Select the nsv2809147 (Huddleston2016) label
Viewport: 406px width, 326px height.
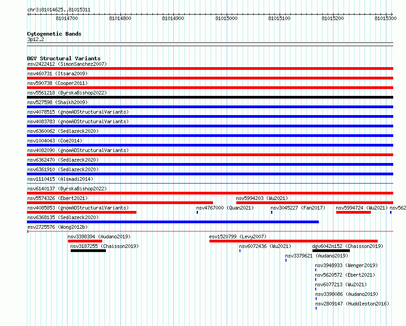353,304
